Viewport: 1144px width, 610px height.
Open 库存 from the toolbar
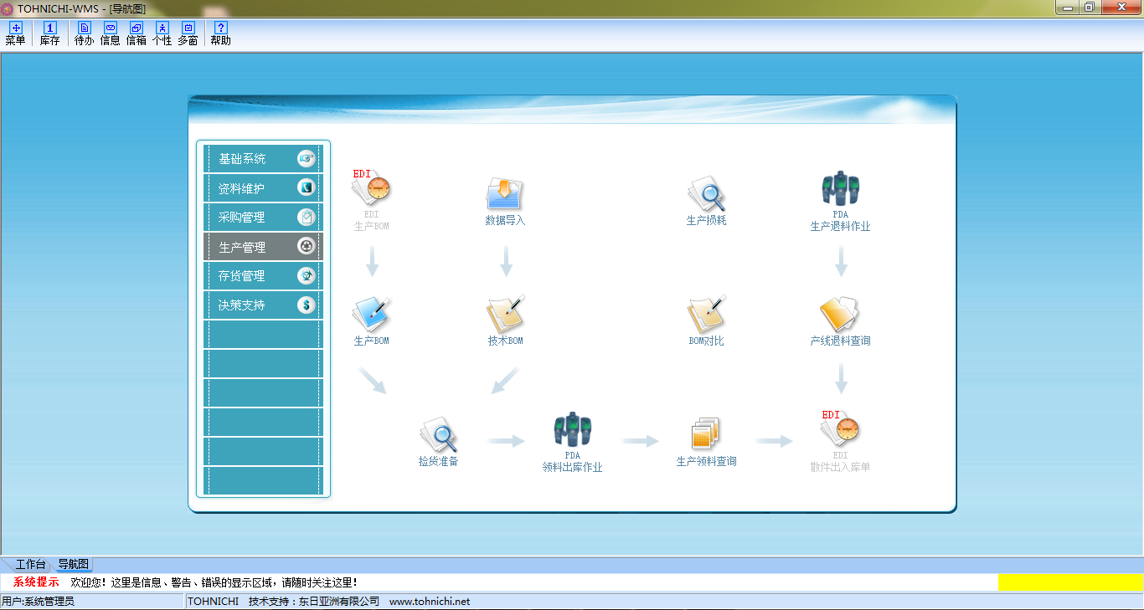click(x=49, y=33)
